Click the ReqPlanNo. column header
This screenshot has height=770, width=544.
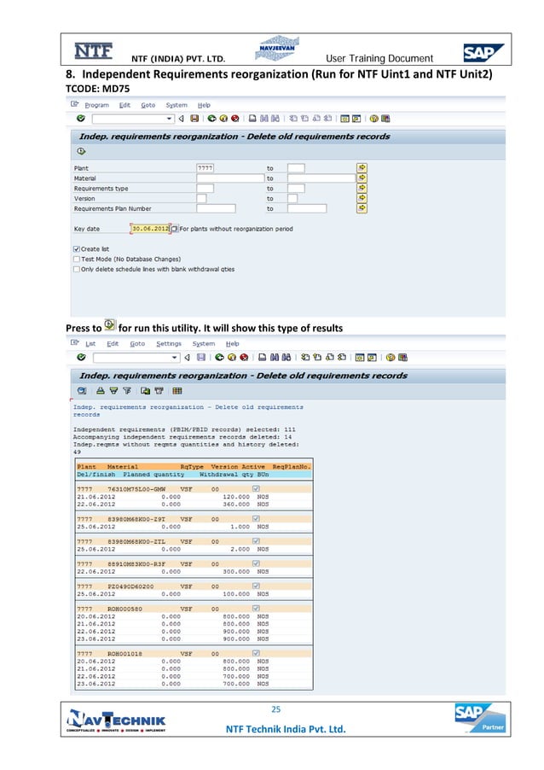292,466
